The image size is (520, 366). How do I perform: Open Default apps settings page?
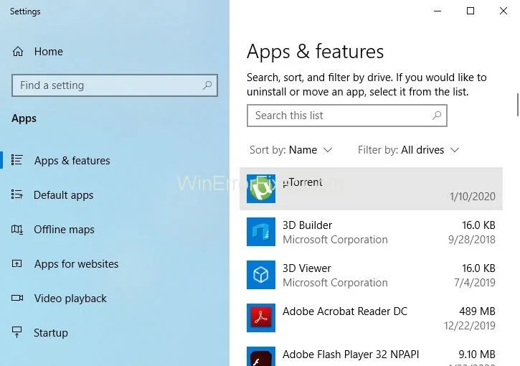(63, 195)
